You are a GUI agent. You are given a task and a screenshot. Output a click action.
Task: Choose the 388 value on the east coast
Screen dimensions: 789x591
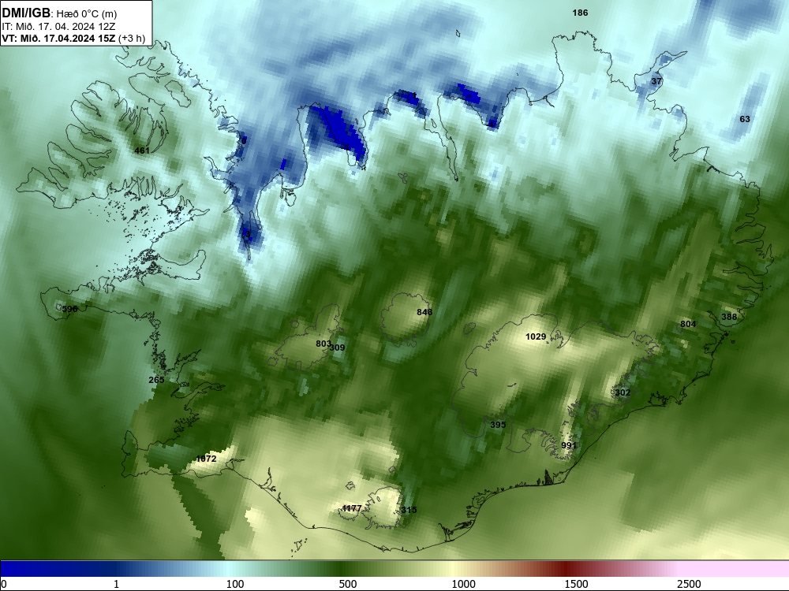coord(729,317)
